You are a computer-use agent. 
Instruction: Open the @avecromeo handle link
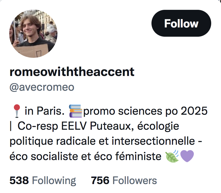(42, 87)
